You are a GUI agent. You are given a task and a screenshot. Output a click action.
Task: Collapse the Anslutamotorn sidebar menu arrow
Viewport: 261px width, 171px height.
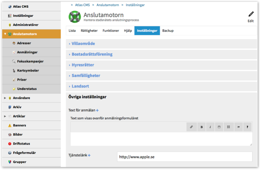pos(5,34)
